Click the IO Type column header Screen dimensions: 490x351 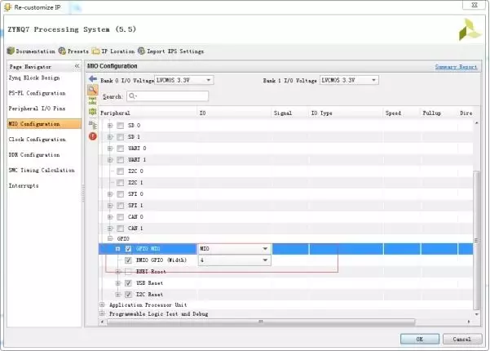[x=346, y=113]
